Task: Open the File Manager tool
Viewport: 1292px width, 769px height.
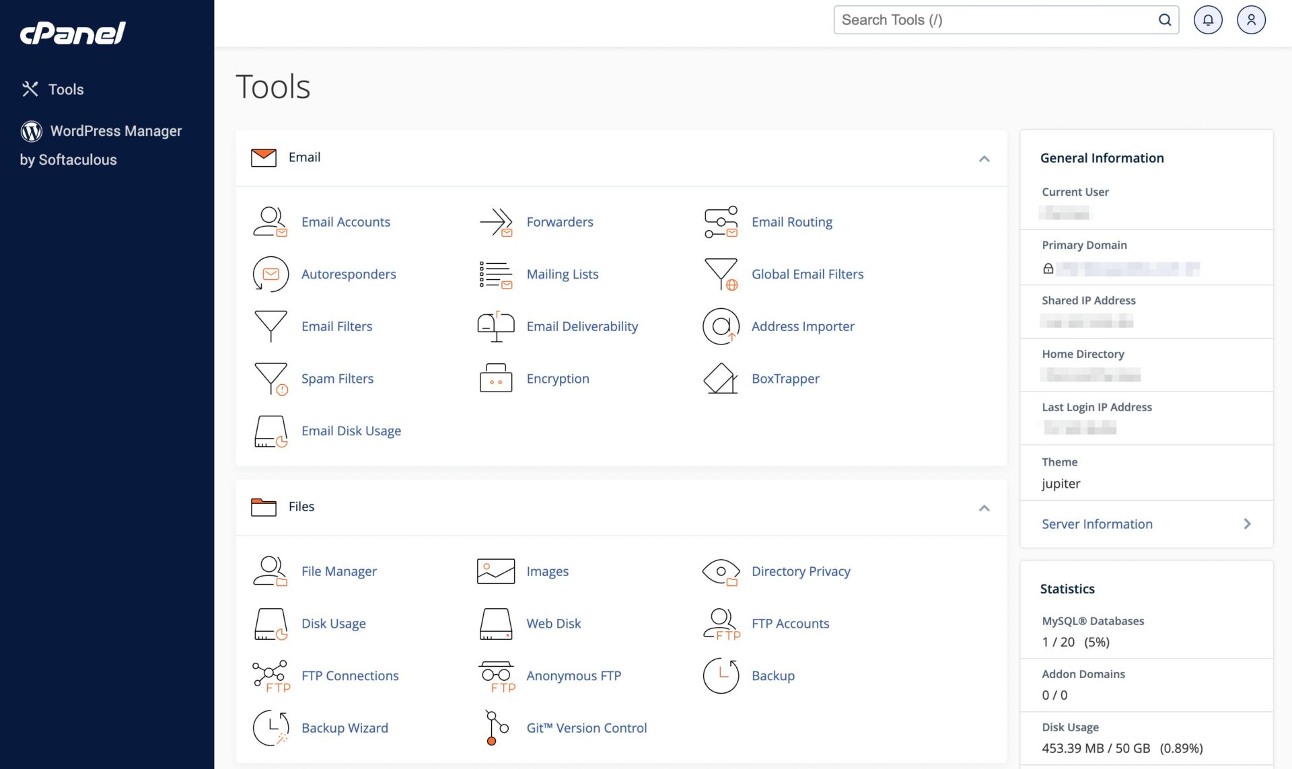Action: click(338, 571)
